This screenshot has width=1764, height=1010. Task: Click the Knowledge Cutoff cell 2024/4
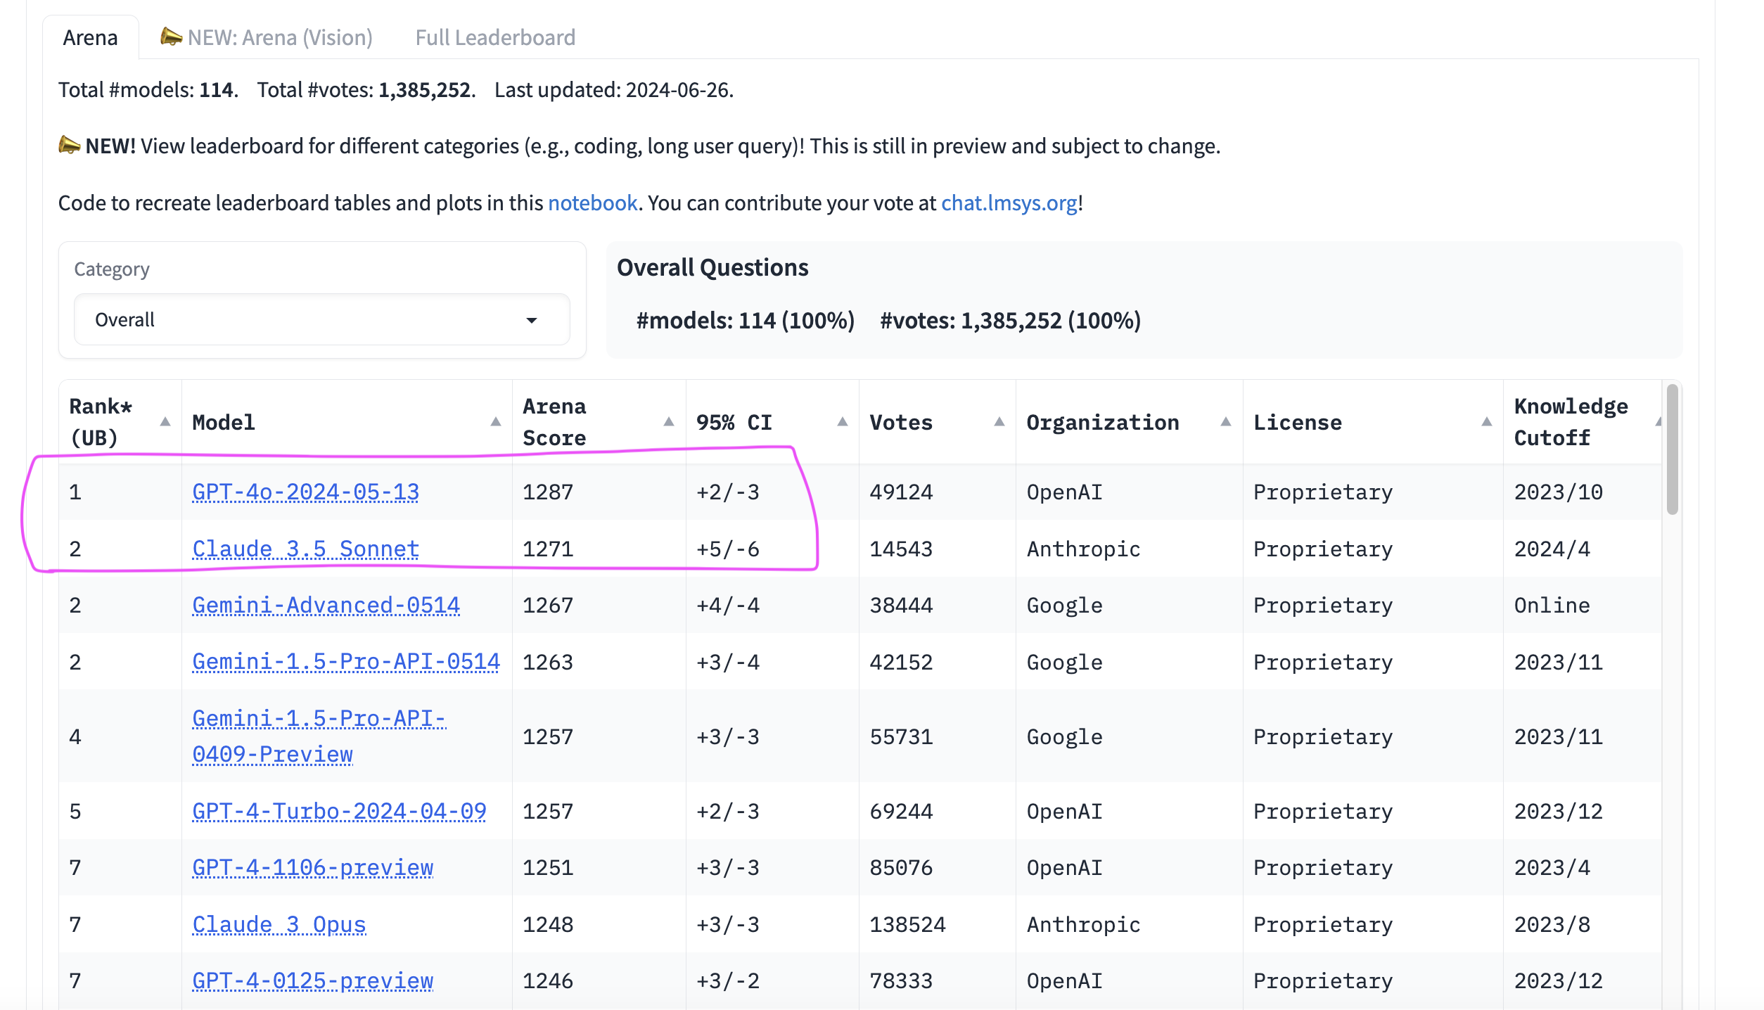tap(1583, 549)
